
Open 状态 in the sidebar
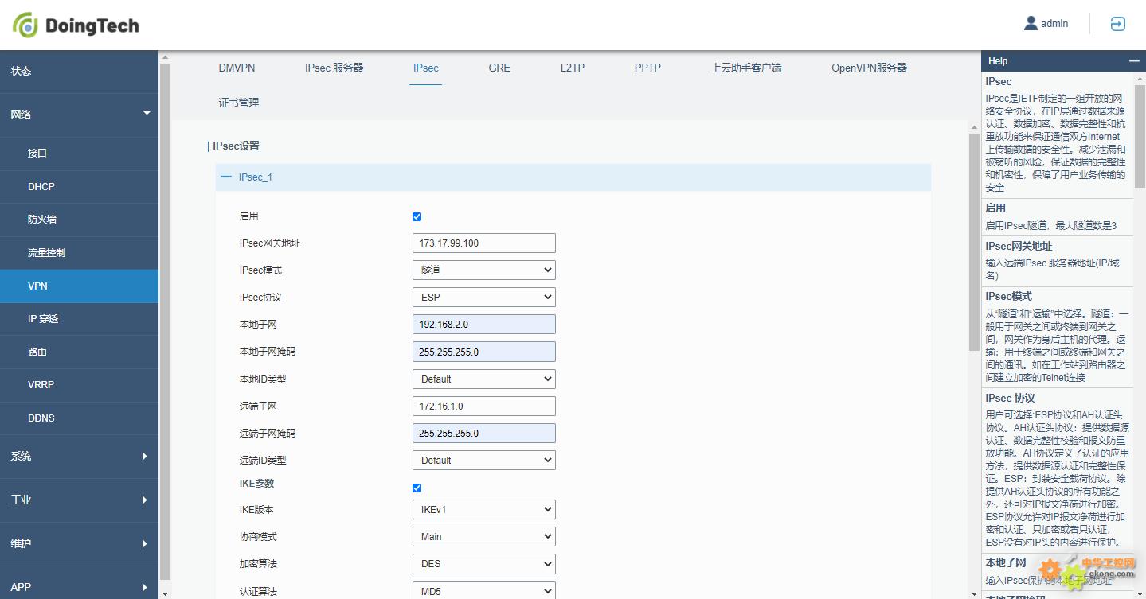tap(80, 71)
